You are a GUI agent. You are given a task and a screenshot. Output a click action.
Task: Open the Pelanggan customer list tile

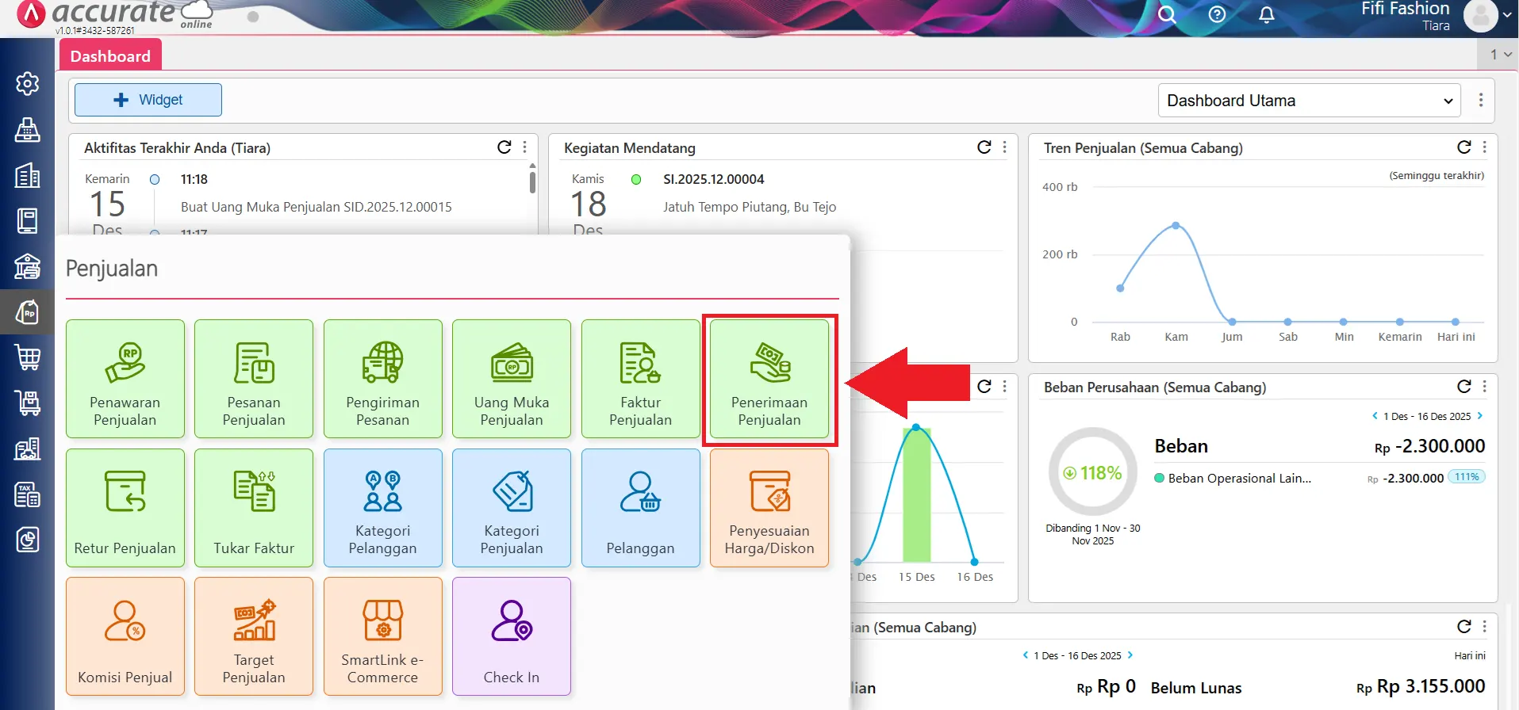pyautogui.click(x=640, y=508)
